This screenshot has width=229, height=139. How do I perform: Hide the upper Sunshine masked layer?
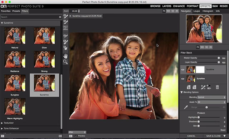(x=183, y=70)
